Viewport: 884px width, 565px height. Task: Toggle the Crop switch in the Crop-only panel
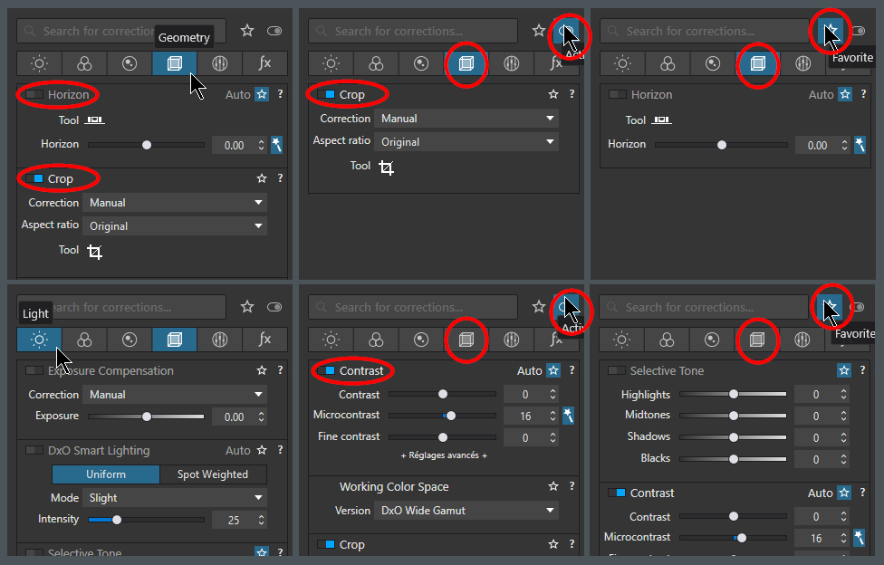(326, 94)
